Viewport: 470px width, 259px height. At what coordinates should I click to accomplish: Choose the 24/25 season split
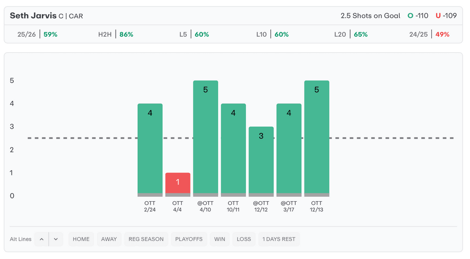tap(429, 34)
